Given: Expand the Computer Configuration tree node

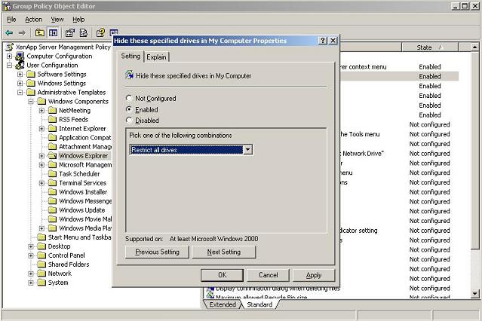Looking at the screenshot, I should pos(10,57).
